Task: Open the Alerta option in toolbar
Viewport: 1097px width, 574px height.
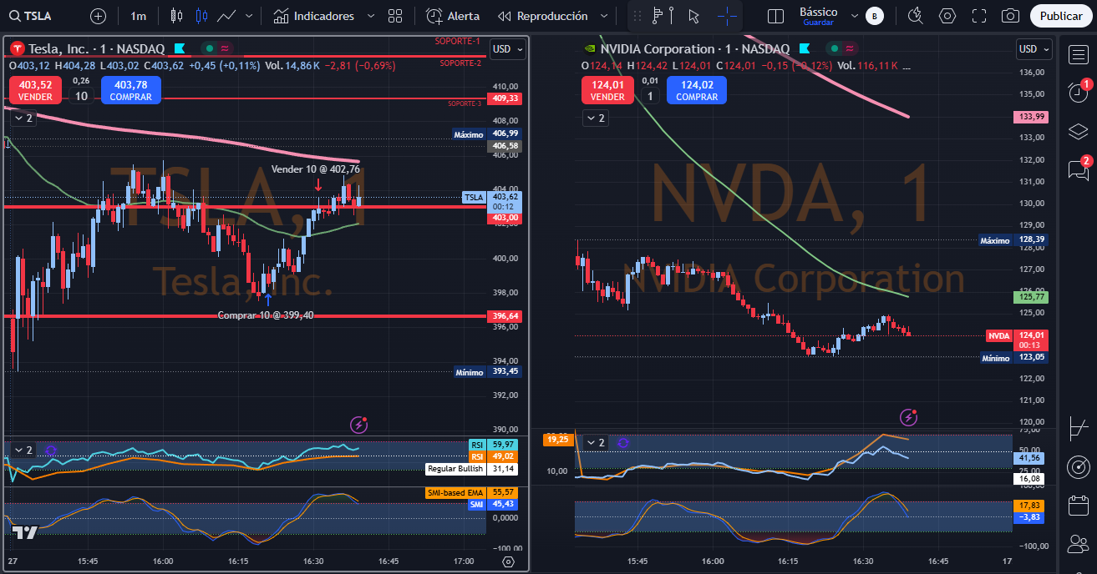Action: pyautogui.click(x=453, y=16)
